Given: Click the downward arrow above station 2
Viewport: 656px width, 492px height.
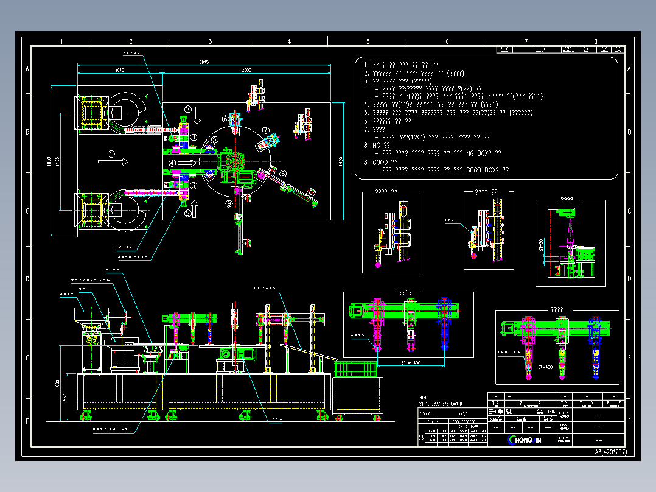Looking at the screenshot, I should [x=197, y=115].
